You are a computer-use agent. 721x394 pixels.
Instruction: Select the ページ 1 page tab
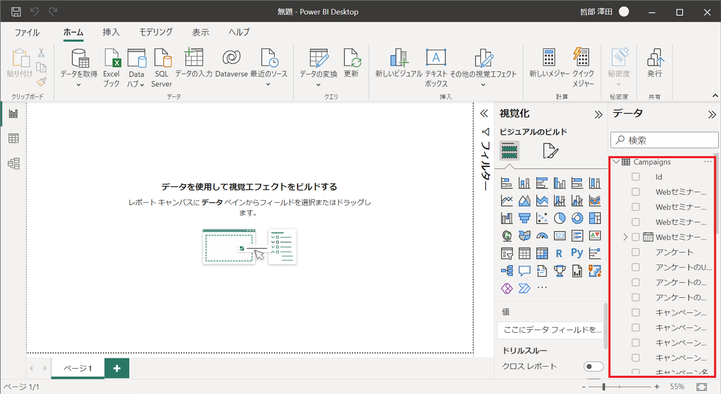coord(78,368)
